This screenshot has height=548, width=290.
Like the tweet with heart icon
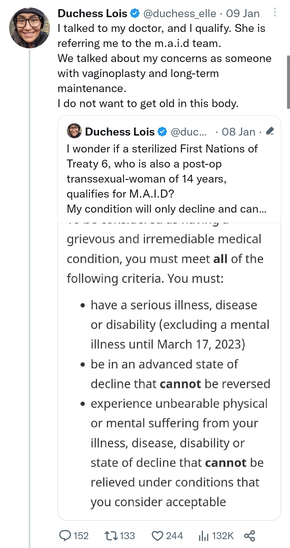(x=157, y=536)
